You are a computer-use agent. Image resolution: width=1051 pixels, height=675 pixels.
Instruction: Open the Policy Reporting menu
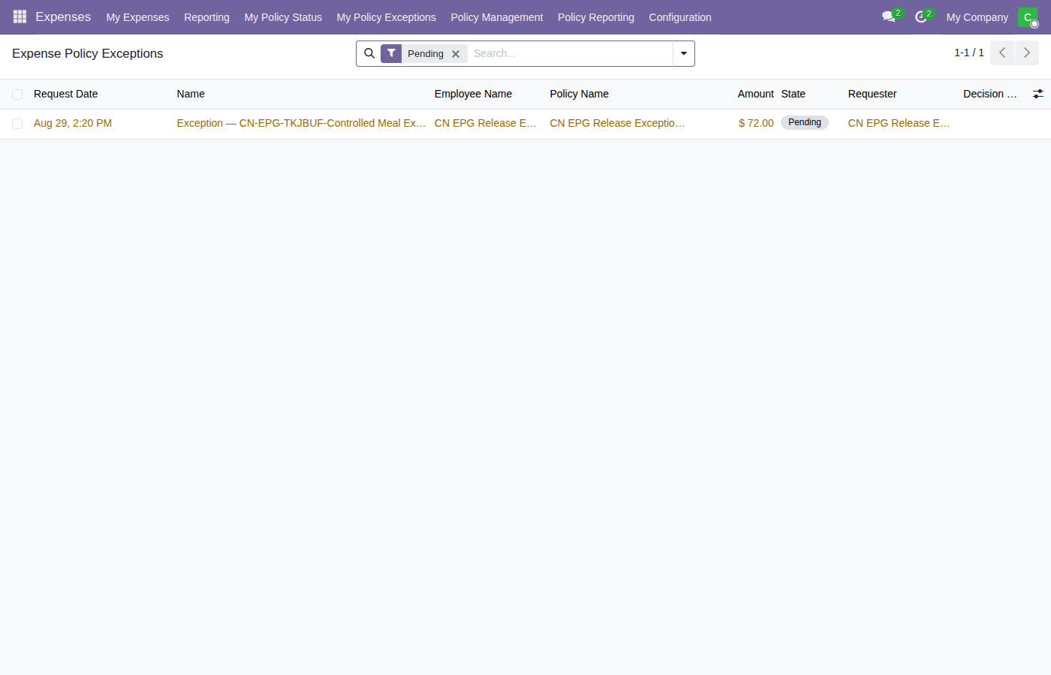pos(595,17)
